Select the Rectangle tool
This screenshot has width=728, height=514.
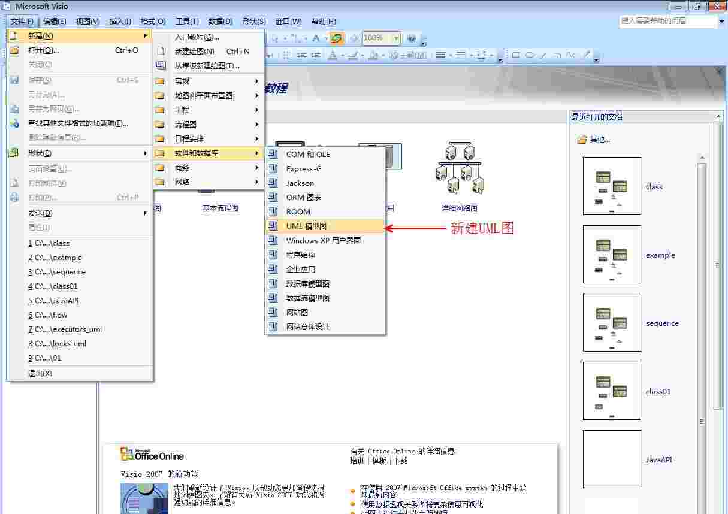[x=516, y=55]
